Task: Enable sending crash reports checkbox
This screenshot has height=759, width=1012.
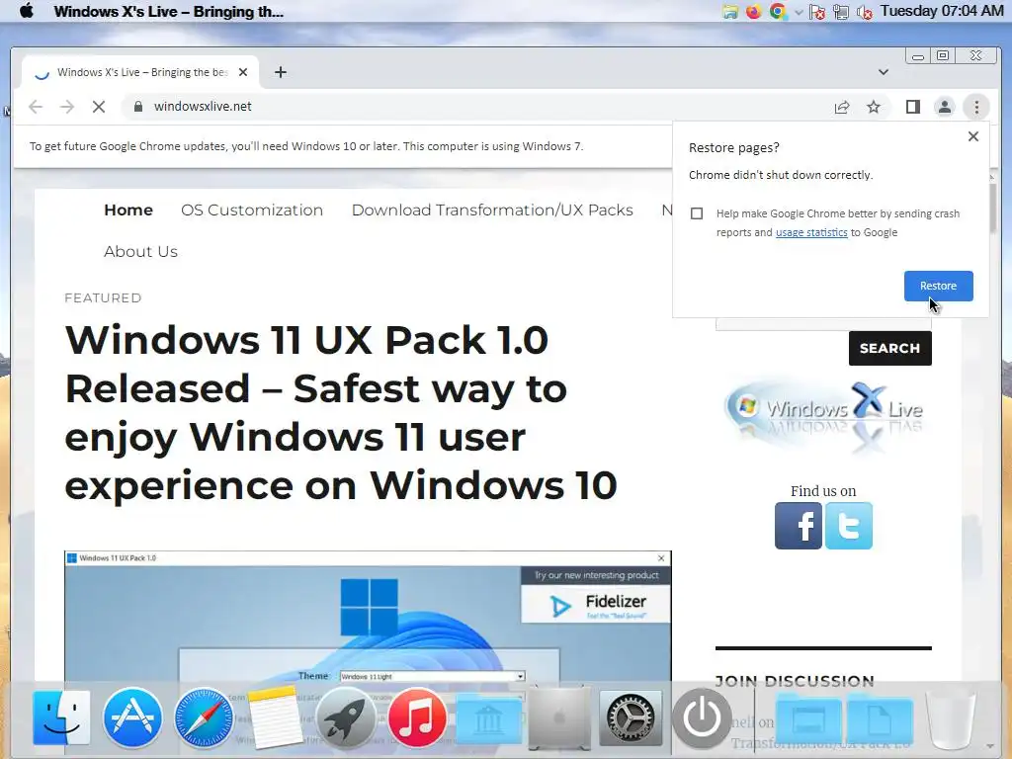Action: point(697,213)
